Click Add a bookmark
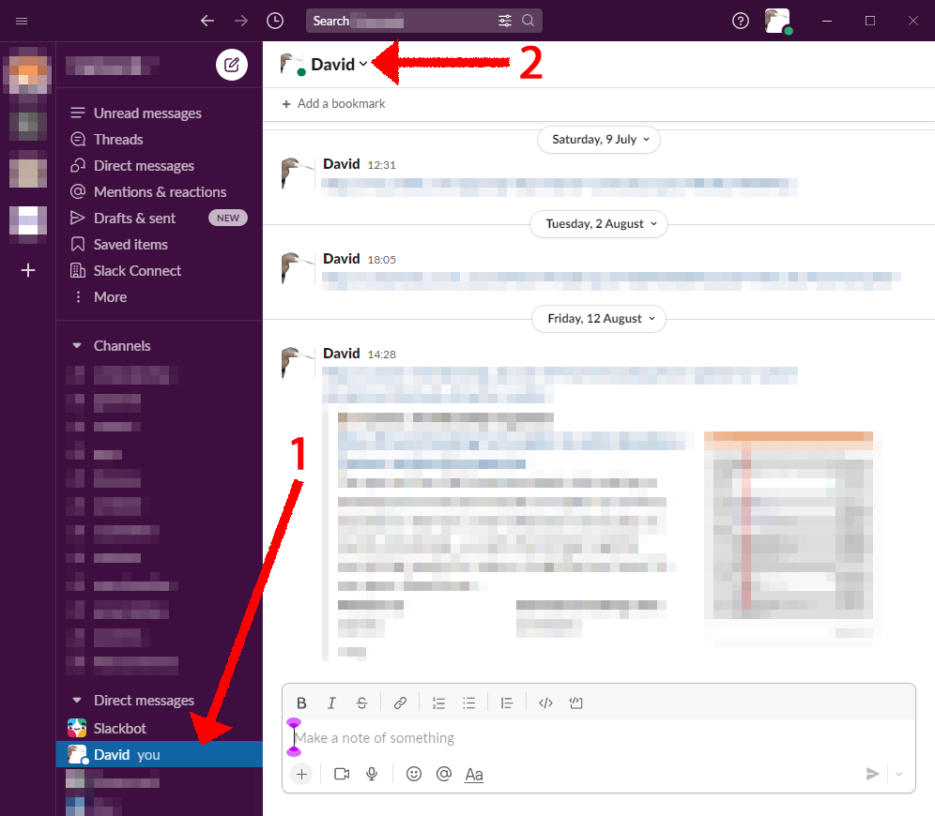This screenshot has width=935, height=816. [334, 103]
